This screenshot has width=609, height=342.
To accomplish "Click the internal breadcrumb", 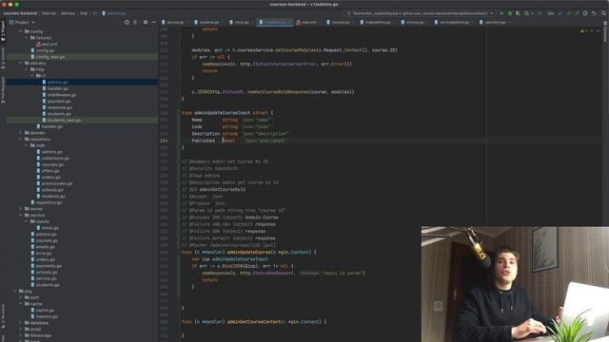I will click(49, 13).
